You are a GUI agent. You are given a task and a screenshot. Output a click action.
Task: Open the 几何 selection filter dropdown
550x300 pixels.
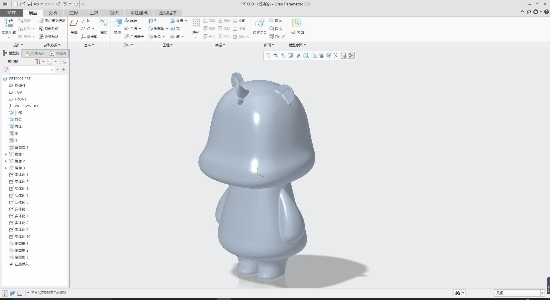point(542,293)
